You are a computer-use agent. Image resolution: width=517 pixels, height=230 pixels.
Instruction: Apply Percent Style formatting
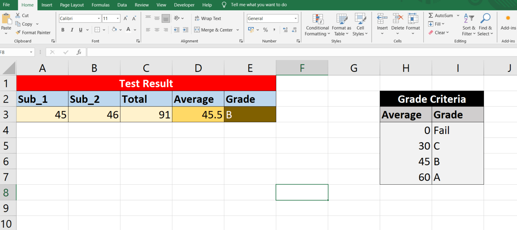coord(266,30)
